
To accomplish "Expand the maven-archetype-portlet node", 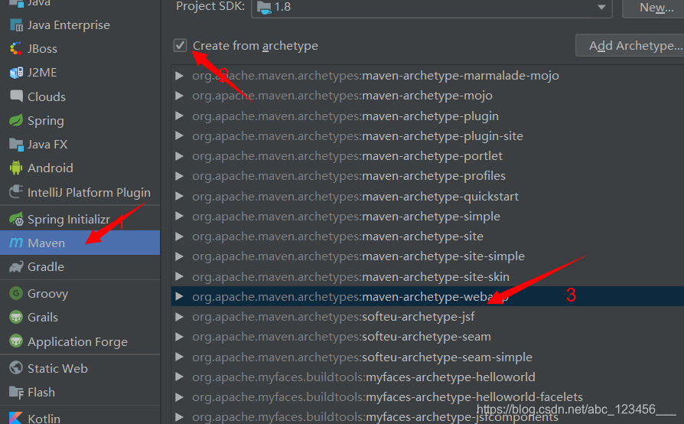I will [x=179, y=156].
